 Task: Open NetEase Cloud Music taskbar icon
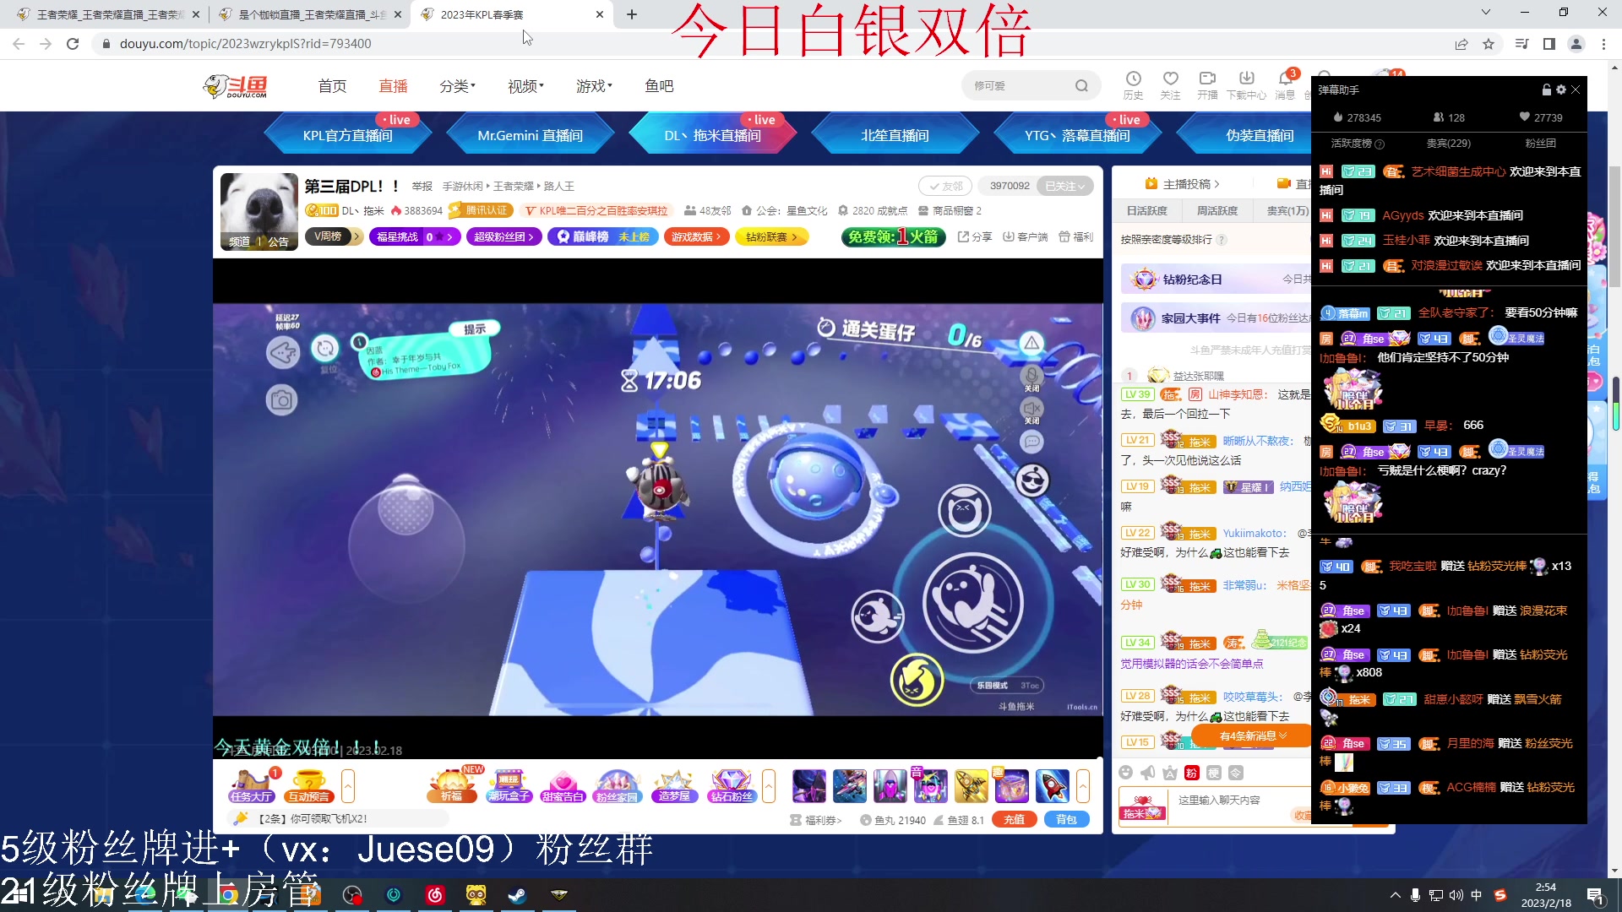[x=435, y=895]
